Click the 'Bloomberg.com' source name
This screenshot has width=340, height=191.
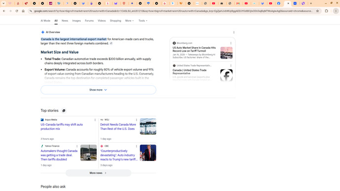coord(184,43)
